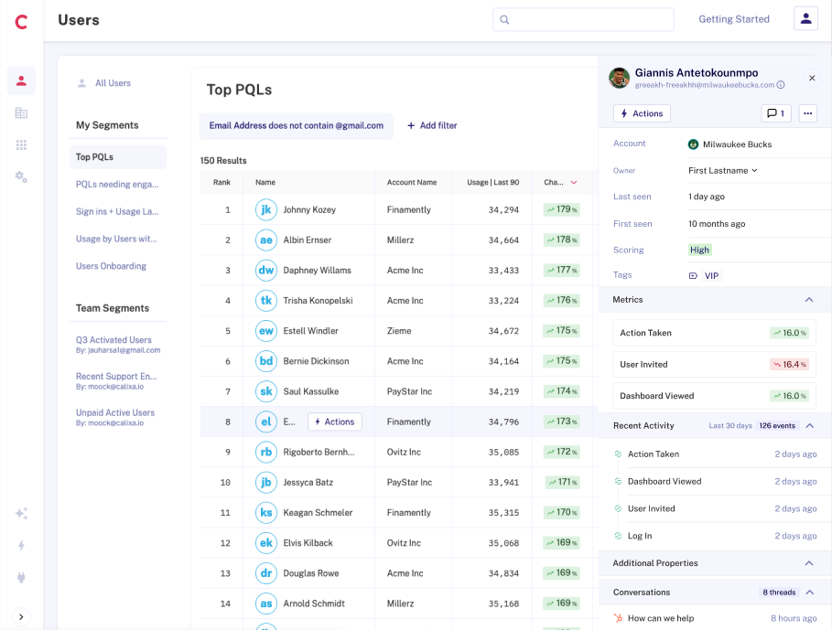This screenshot has height=630, width=832.
Task: Click the grid apps icon in sidebar
Action: (x=21, y=144)
